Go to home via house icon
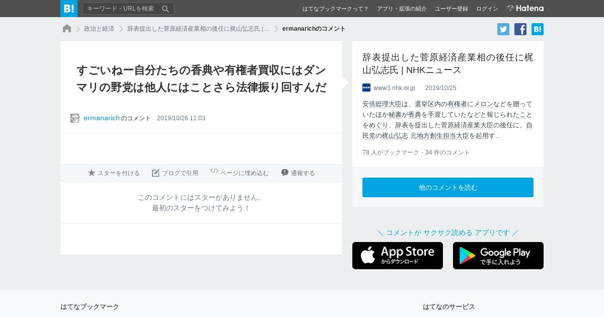Image resolution: width=604 pixels, height=317 pixels. coord(67,29)
